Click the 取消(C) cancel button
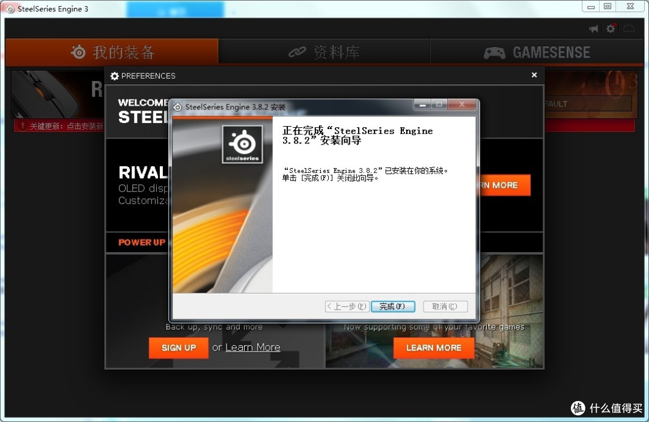This screenshot has height=422, width=649. point(445,306)
